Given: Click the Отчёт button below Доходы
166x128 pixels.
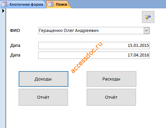Looking at the screenshot, I should click(x=43, y=97).
